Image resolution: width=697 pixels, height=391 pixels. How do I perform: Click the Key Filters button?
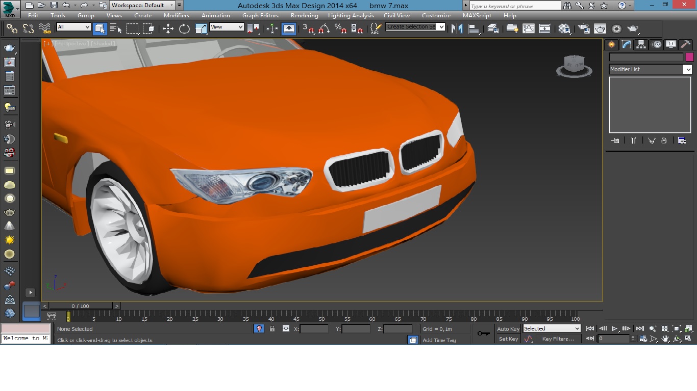558,339
